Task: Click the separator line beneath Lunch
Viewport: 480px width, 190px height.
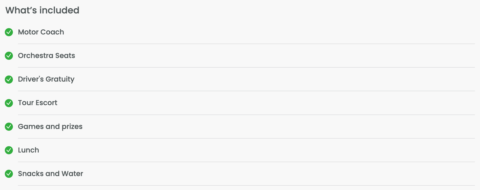Action: coord(246,162)
